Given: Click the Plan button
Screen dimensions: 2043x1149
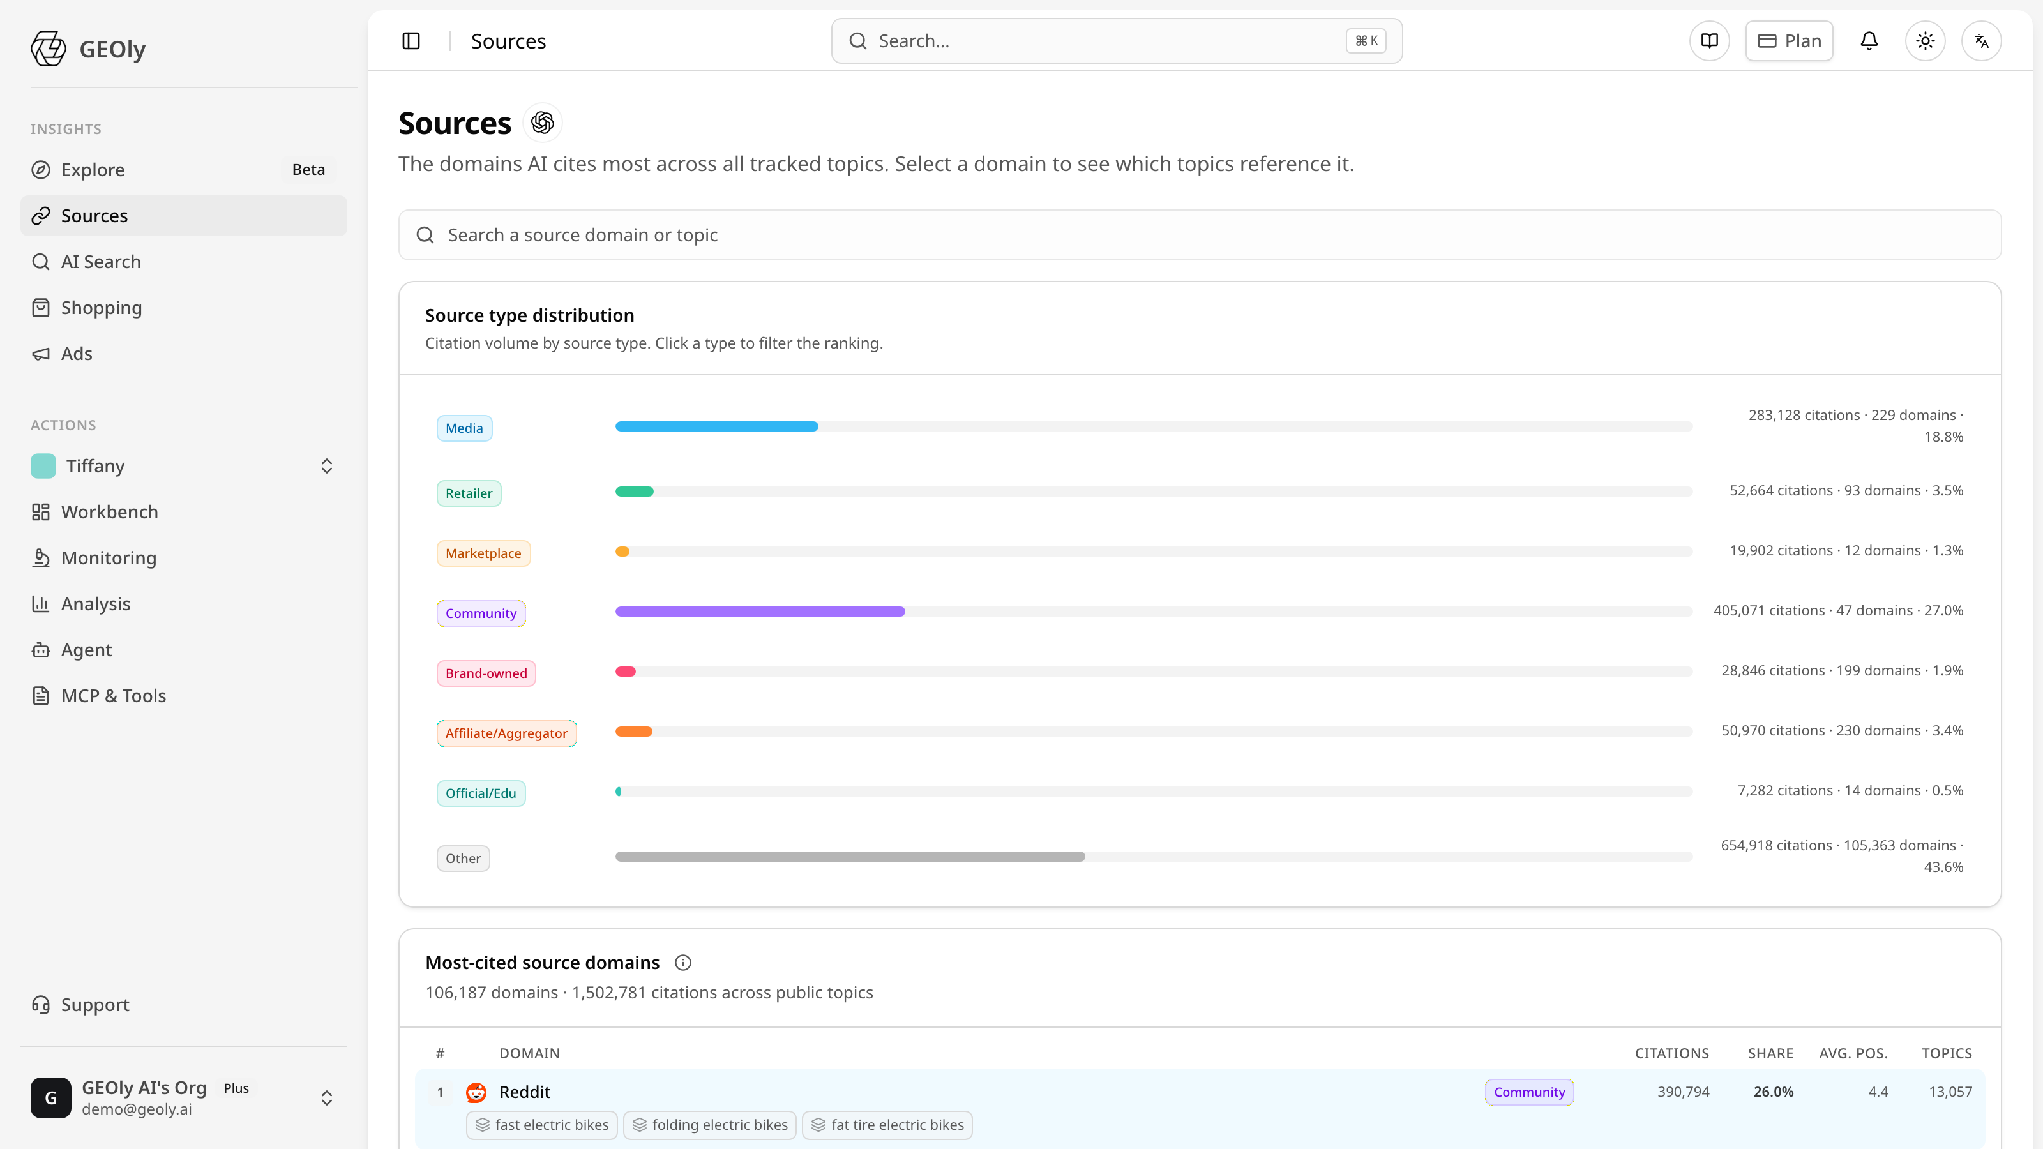Looking at the screenshot, I should pyautogui.click(x=1789, y=40).
